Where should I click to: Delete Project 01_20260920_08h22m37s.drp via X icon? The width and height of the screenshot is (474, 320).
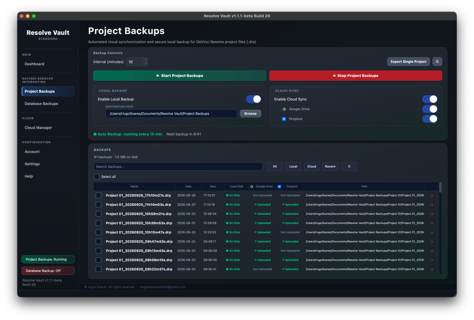[x=432, y=269]
